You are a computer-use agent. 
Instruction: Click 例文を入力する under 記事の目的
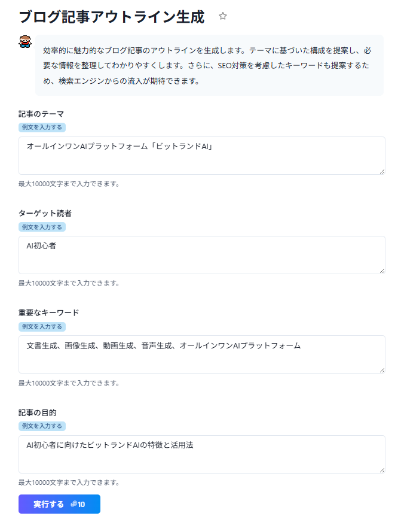click(x=41, y=426)
